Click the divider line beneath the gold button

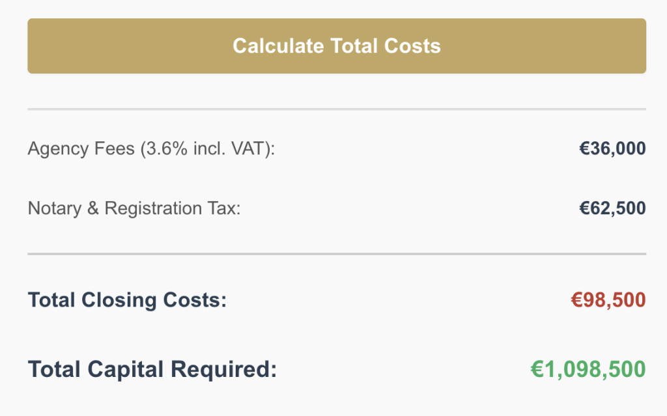click(x=337, y=109)
